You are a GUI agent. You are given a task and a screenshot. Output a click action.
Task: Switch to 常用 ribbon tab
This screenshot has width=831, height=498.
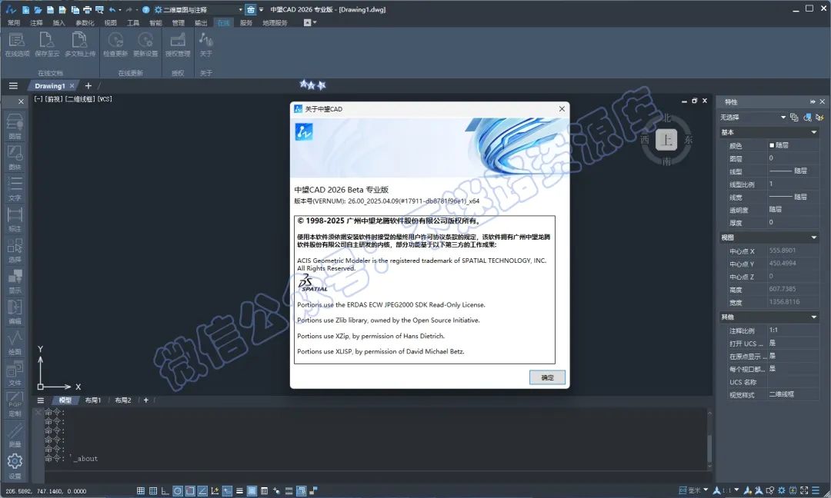coord(14,23)
